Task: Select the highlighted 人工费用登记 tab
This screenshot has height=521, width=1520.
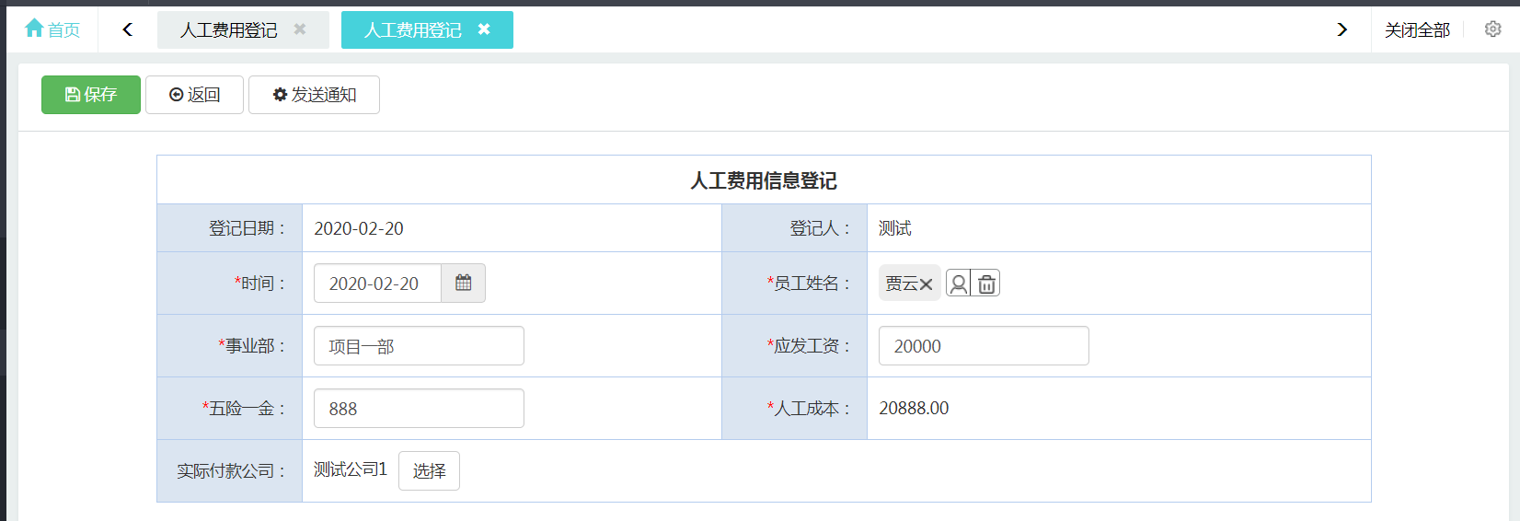Action: pyautogui.click(x=412, y=30)
